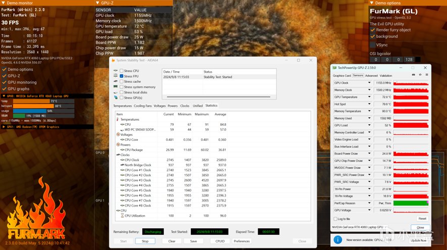447x250 pixels.
Task: Click the chip icon beside CPU Core voltage row
Action: pyautogui.click(x=122, y=139)
